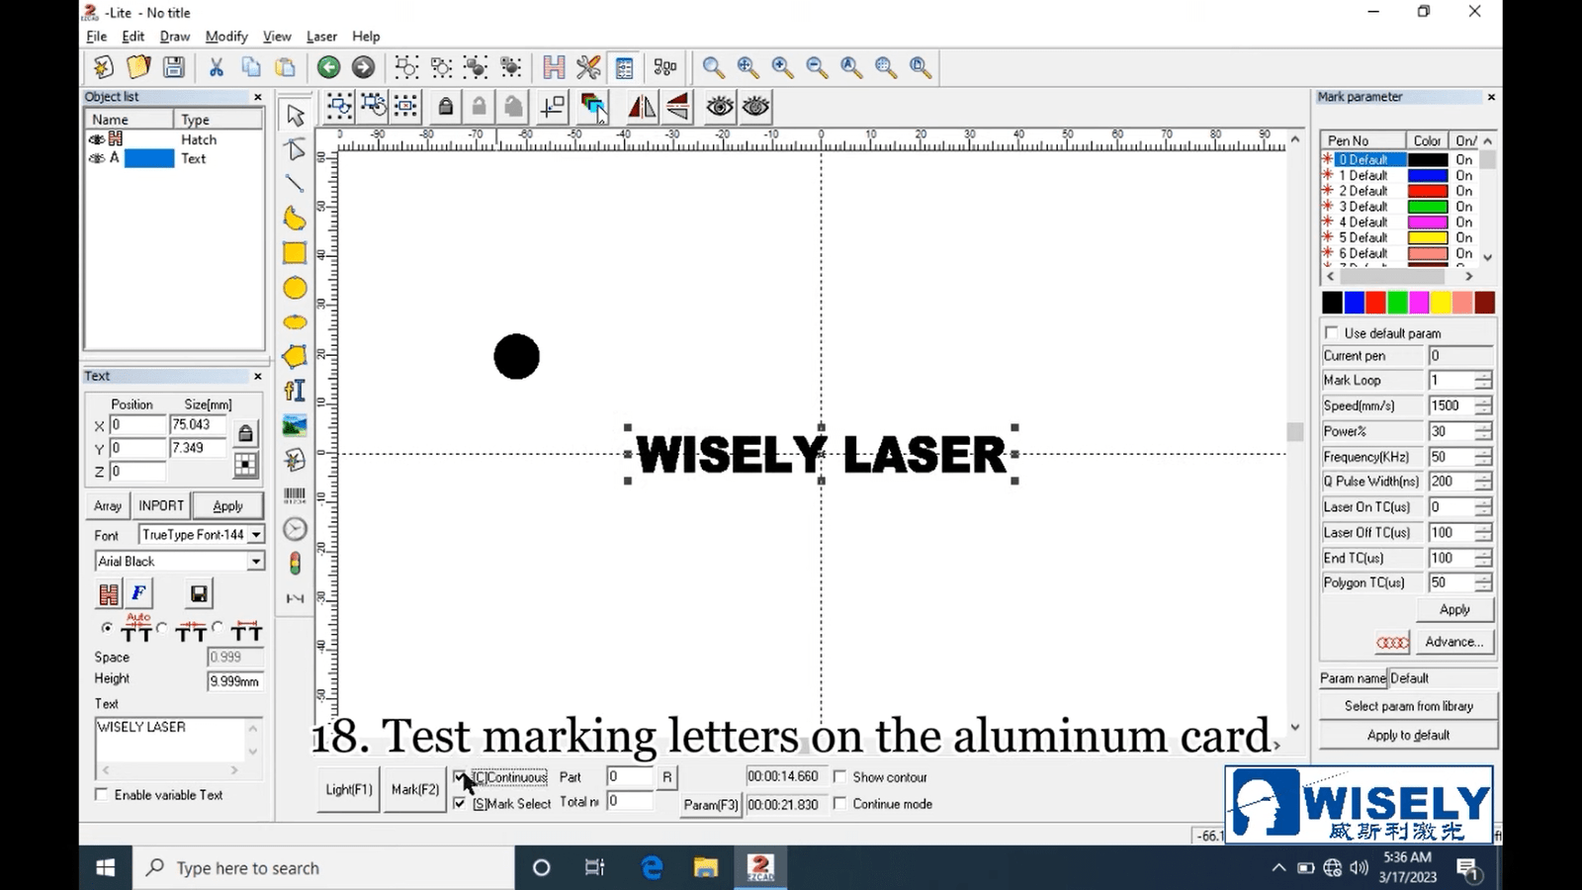1582x890 pixels.
Task: Check the Enable variable Text box
Action: 102,795
